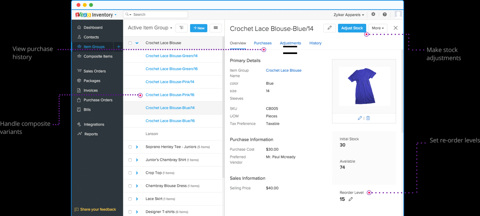Open the Active Item Group dropdown
This screenshot has height=216, width=480.
point(150,28)
